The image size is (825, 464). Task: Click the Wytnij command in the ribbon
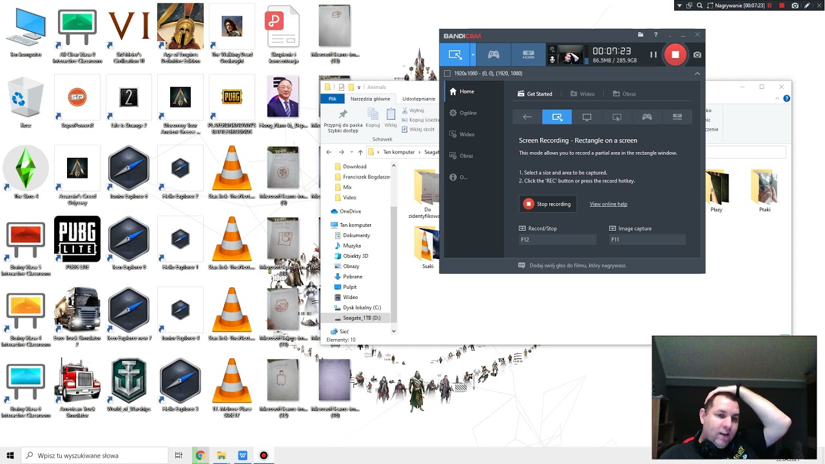point(411,110)
